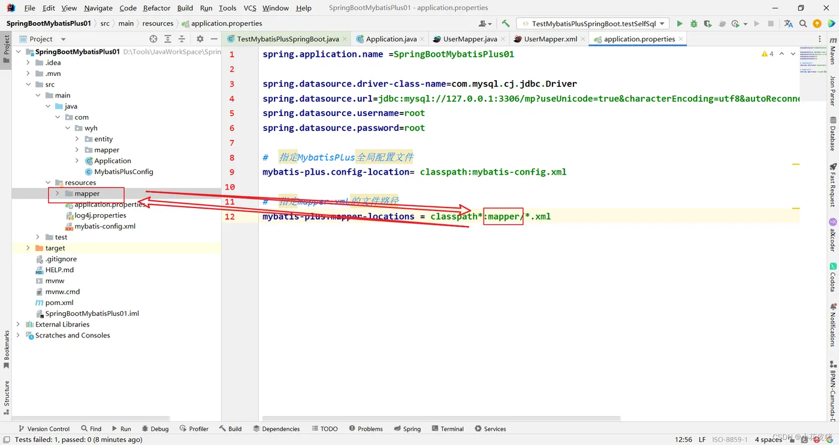Select mybatis-config.xml in project tree
839x445 pixels.
pos(105,226)
